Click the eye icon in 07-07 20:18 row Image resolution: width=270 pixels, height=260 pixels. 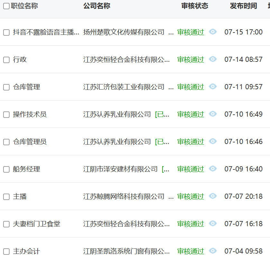[x=213, y=196]
